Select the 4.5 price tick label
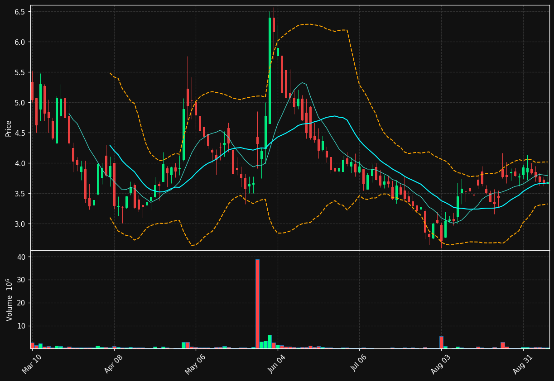This screenshot has height=381, width=554. (20, 133)
